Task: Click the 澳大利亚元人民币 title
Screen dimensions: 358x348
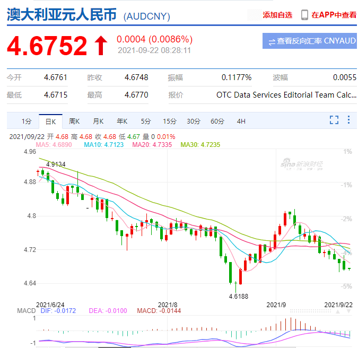Action: [62, 14]
